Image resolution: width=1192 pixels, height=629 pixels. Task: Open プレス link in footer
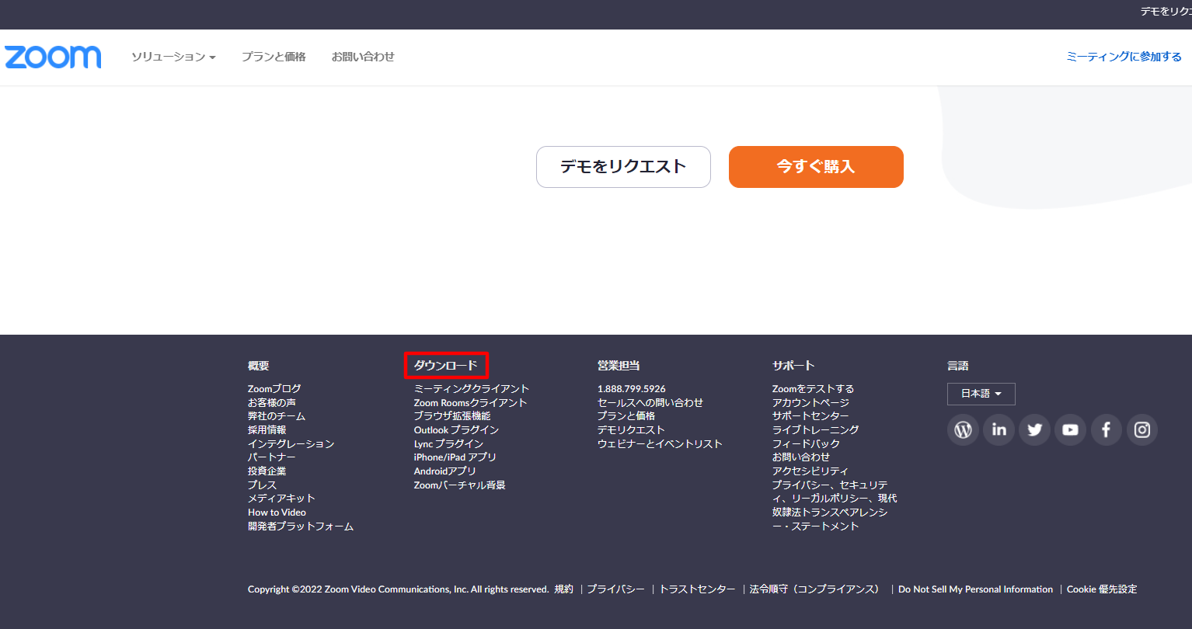pos(263,485)
